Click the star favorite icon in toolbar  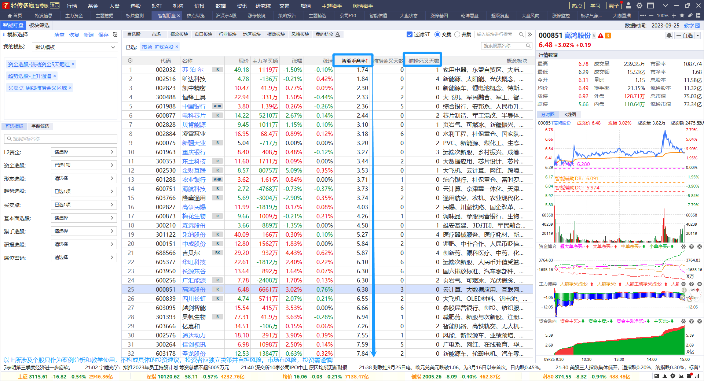click(682, 16)
